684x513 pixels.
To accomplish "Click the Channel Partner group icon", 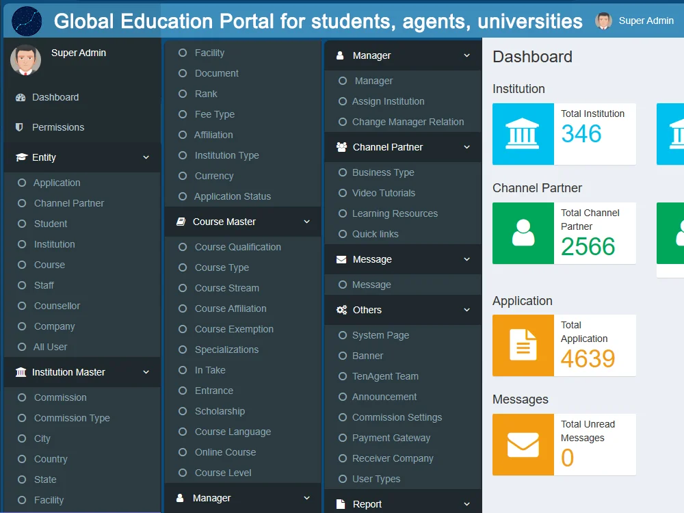I will 342,147.
